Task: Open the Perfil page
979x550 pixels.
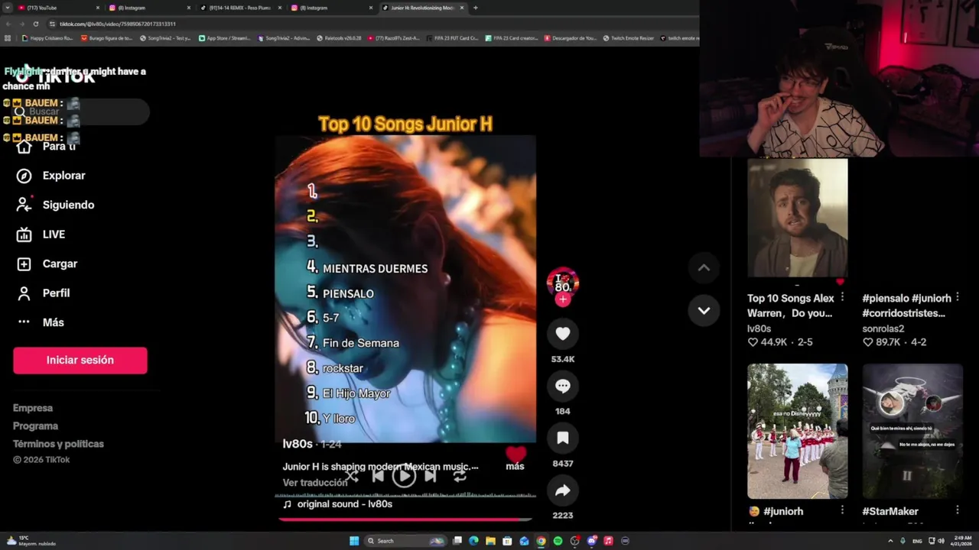Action: coord(56,293)
